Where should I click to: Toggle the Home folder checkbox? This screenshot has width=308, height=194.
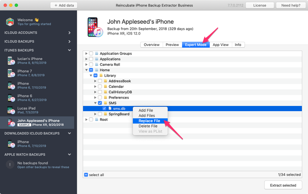pos(91,70)
